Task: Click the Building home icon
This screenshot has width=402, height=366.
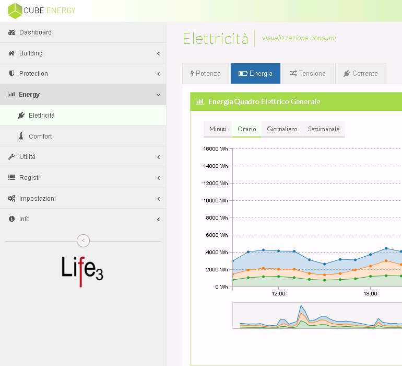Action: pyautogui.click(x=12, y=53)
